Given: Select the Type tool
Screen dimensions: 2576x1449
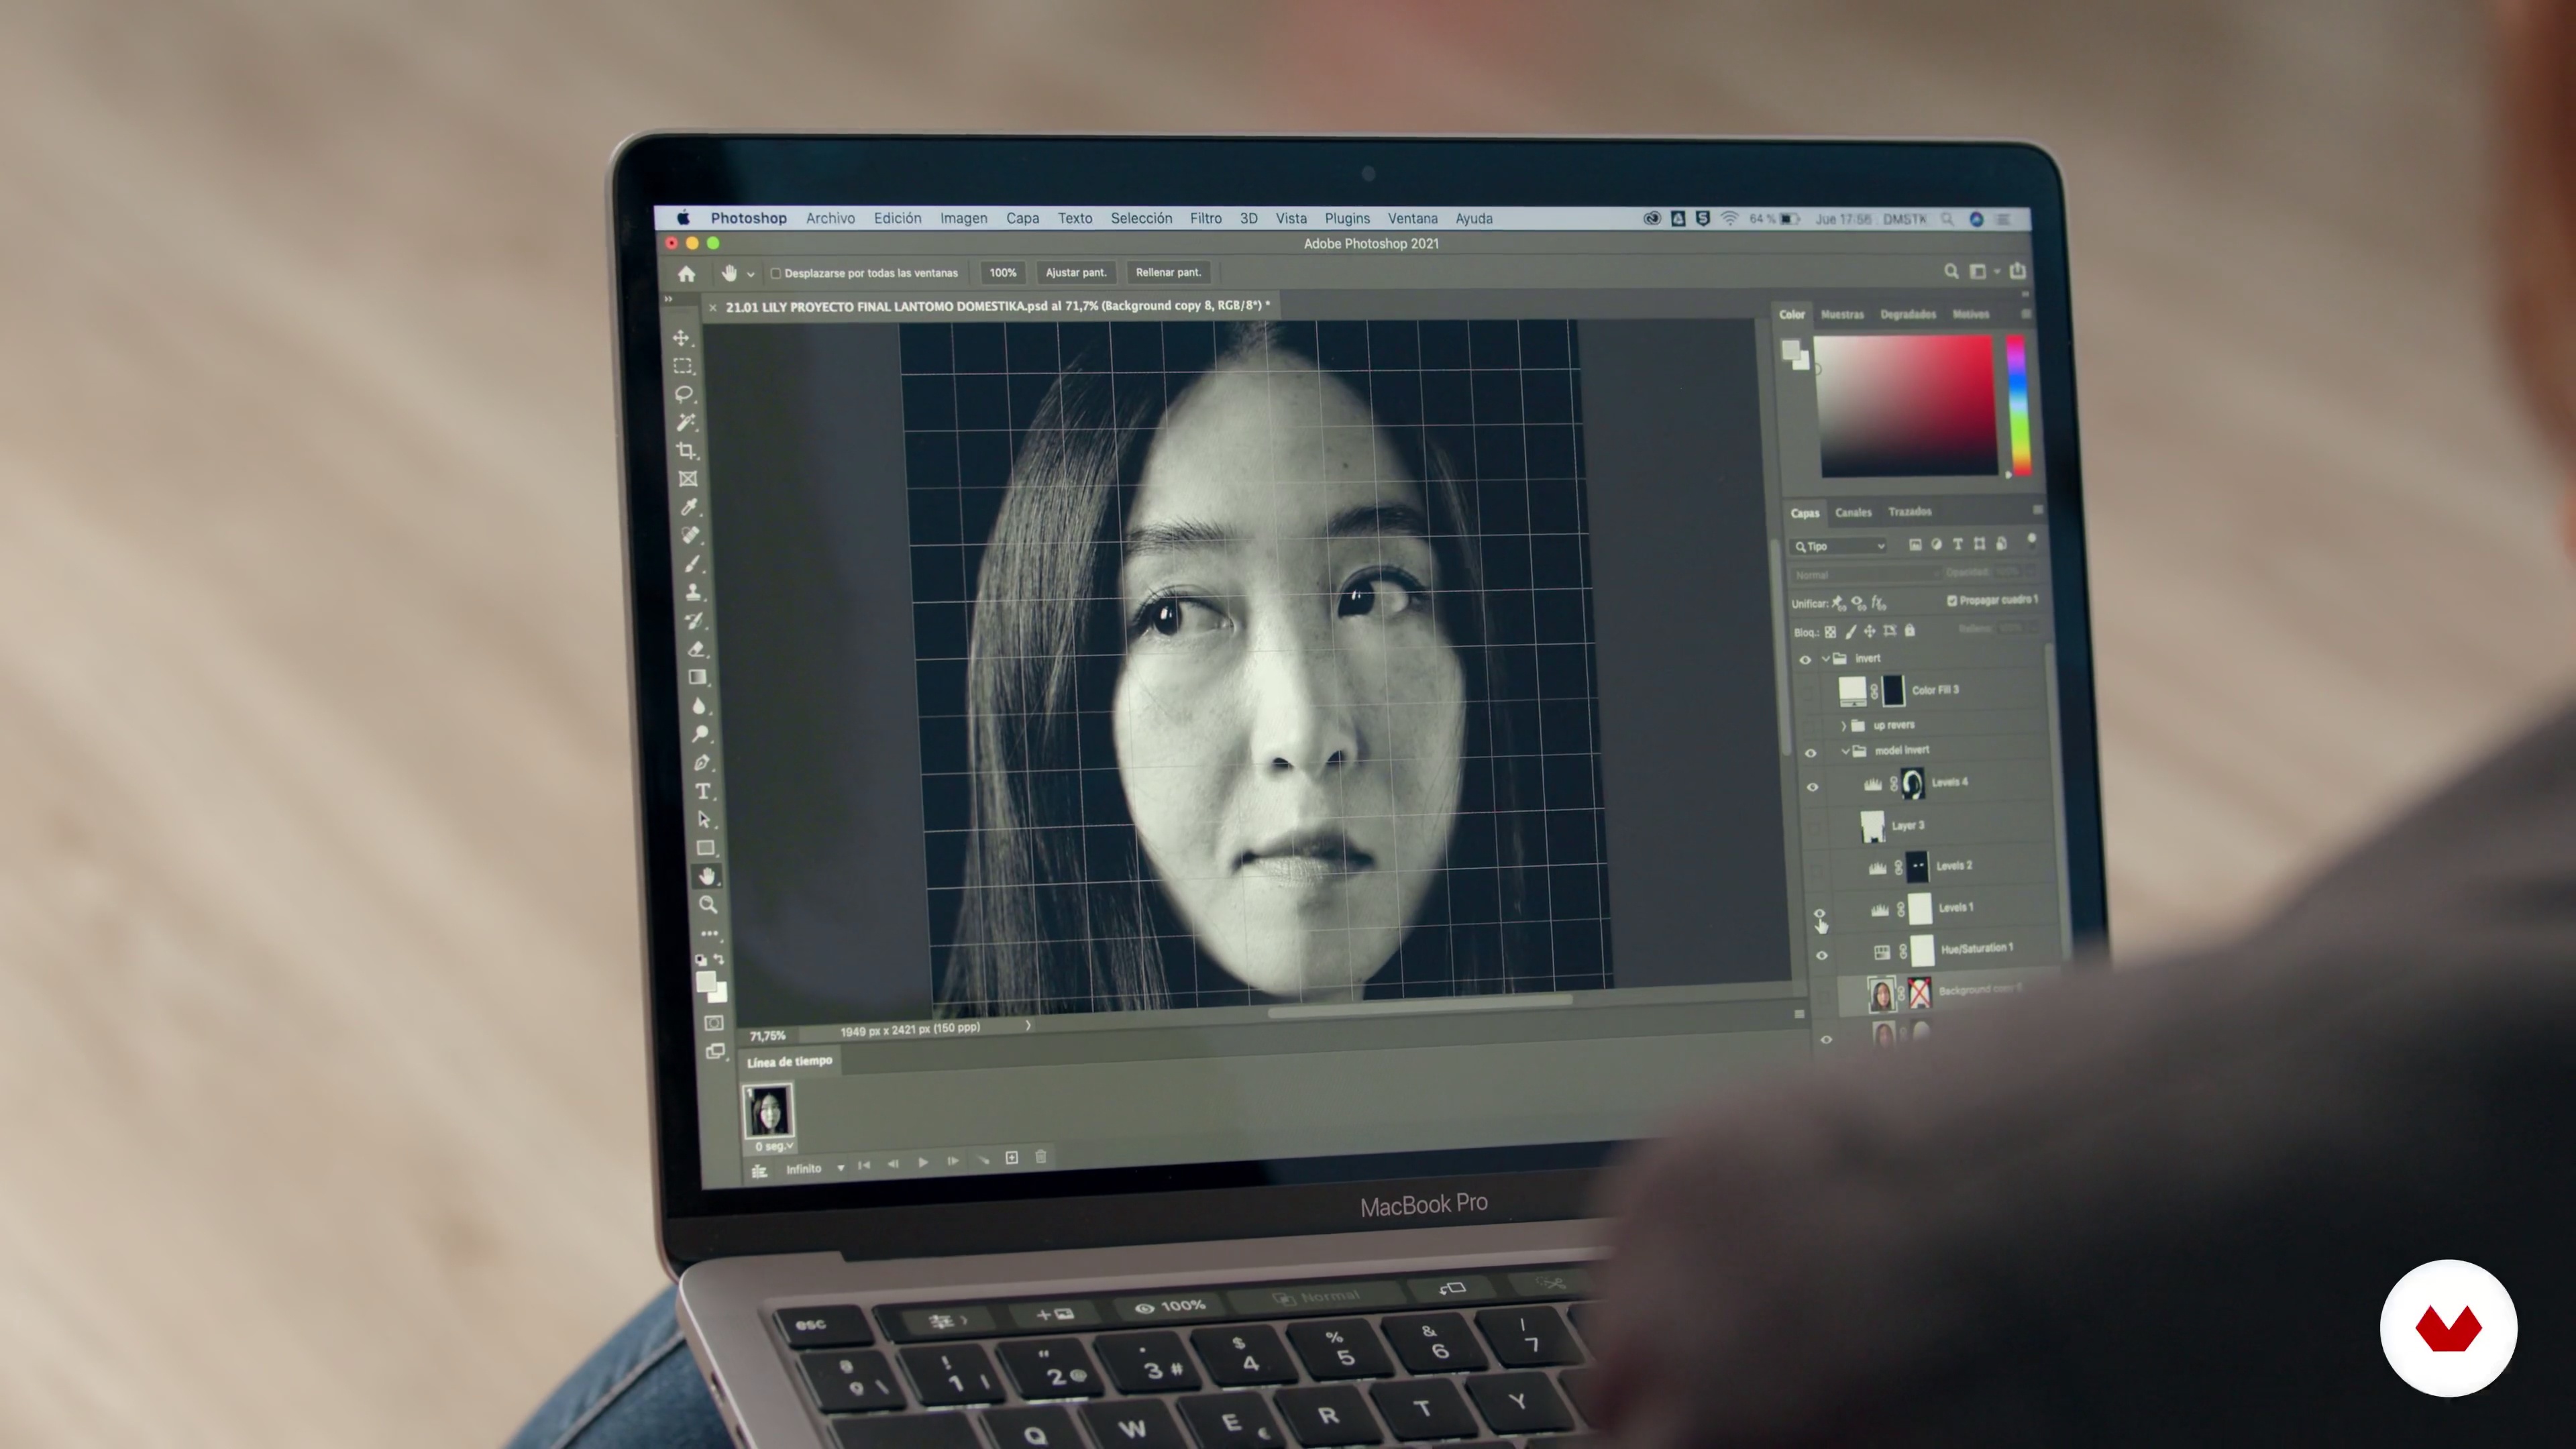Looking at the screenshot, I should tap(703, 791).
